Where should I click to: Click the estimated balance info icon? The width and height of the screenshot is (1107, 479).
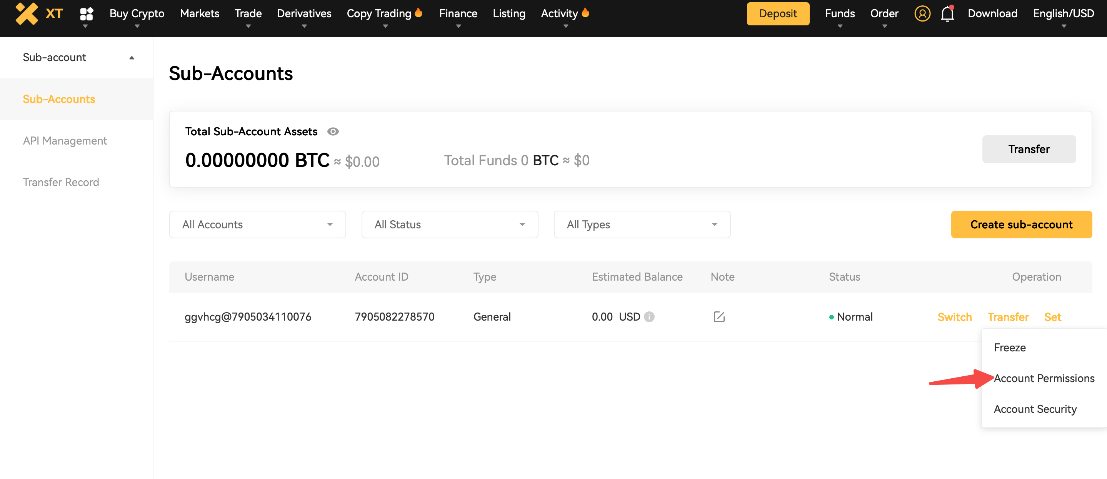649,317
